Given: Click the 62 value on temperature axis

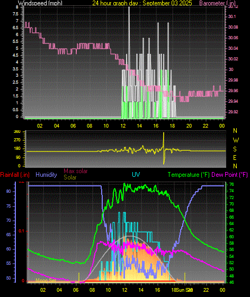Looking at the screenshot, I should pyautogui.click(x=231, y=230).
